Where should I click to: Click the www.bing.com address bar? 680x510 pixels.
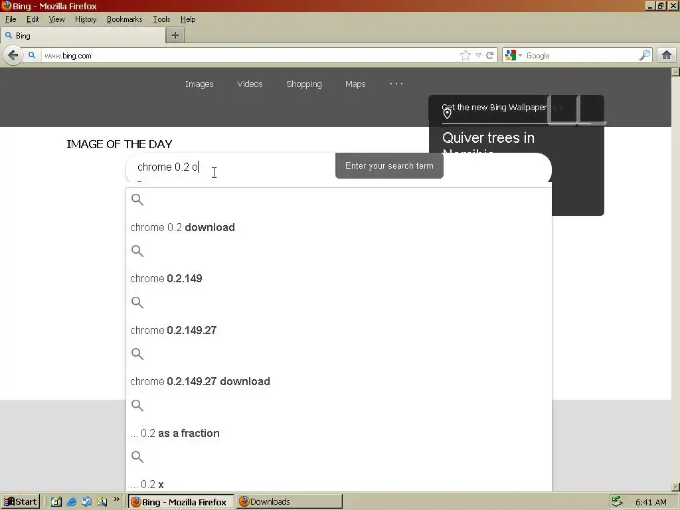coord(250,56)
